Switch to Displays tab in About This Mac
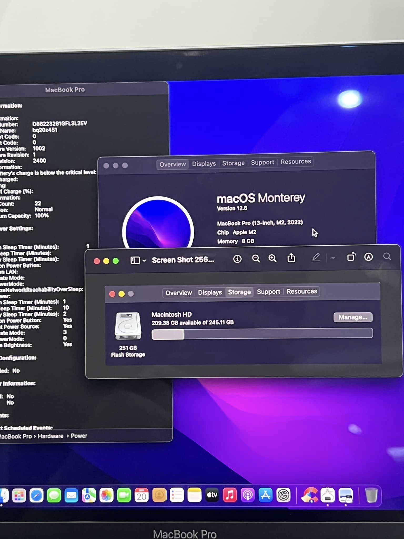 [x=204, y=164]
